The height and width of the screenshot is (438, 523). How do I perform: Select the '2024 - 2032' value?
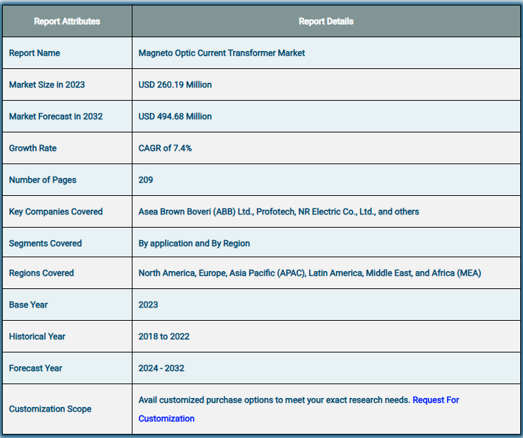pos(161,368)
